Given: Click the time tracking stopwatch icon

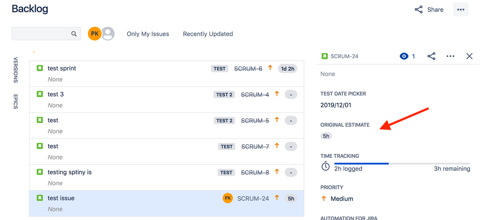Looking at the screenshot, I should pos(325,166).
